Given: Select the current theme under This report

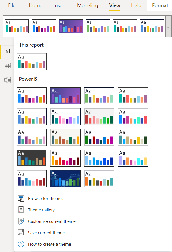Looking at the screenshot, I should 31,62.
